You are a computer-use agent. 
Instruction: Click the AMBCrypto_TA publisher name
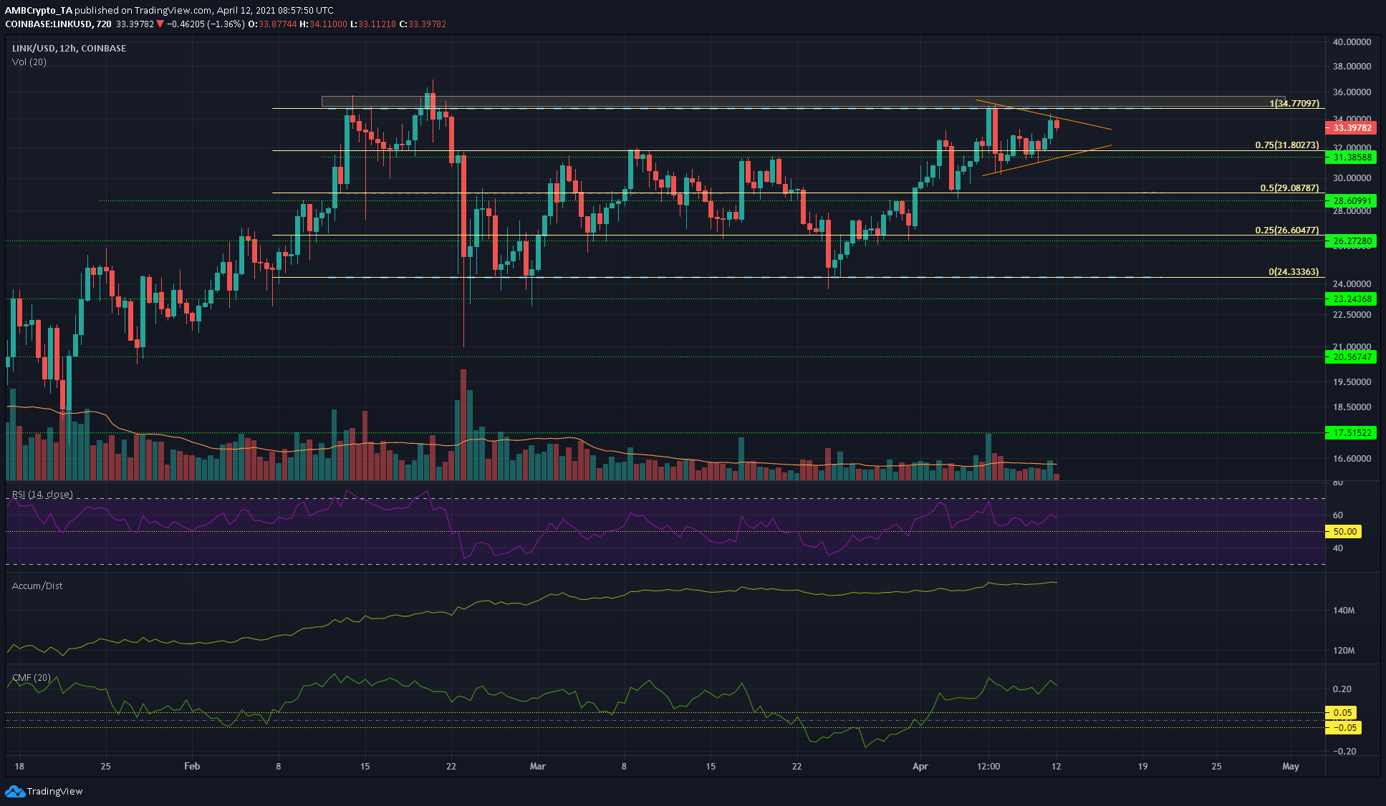pos(38,10)
